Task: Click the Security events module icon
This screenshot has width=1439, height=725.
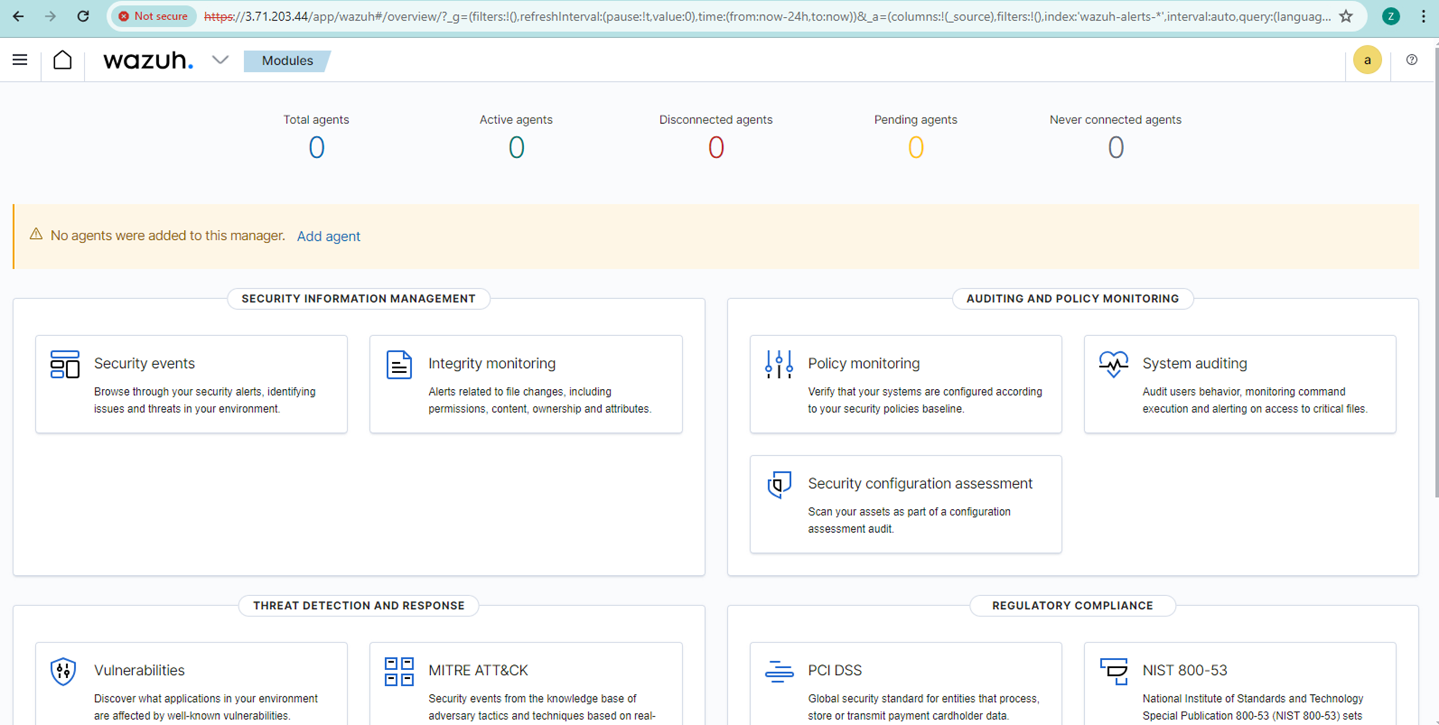Action: (x=65, y=365)
